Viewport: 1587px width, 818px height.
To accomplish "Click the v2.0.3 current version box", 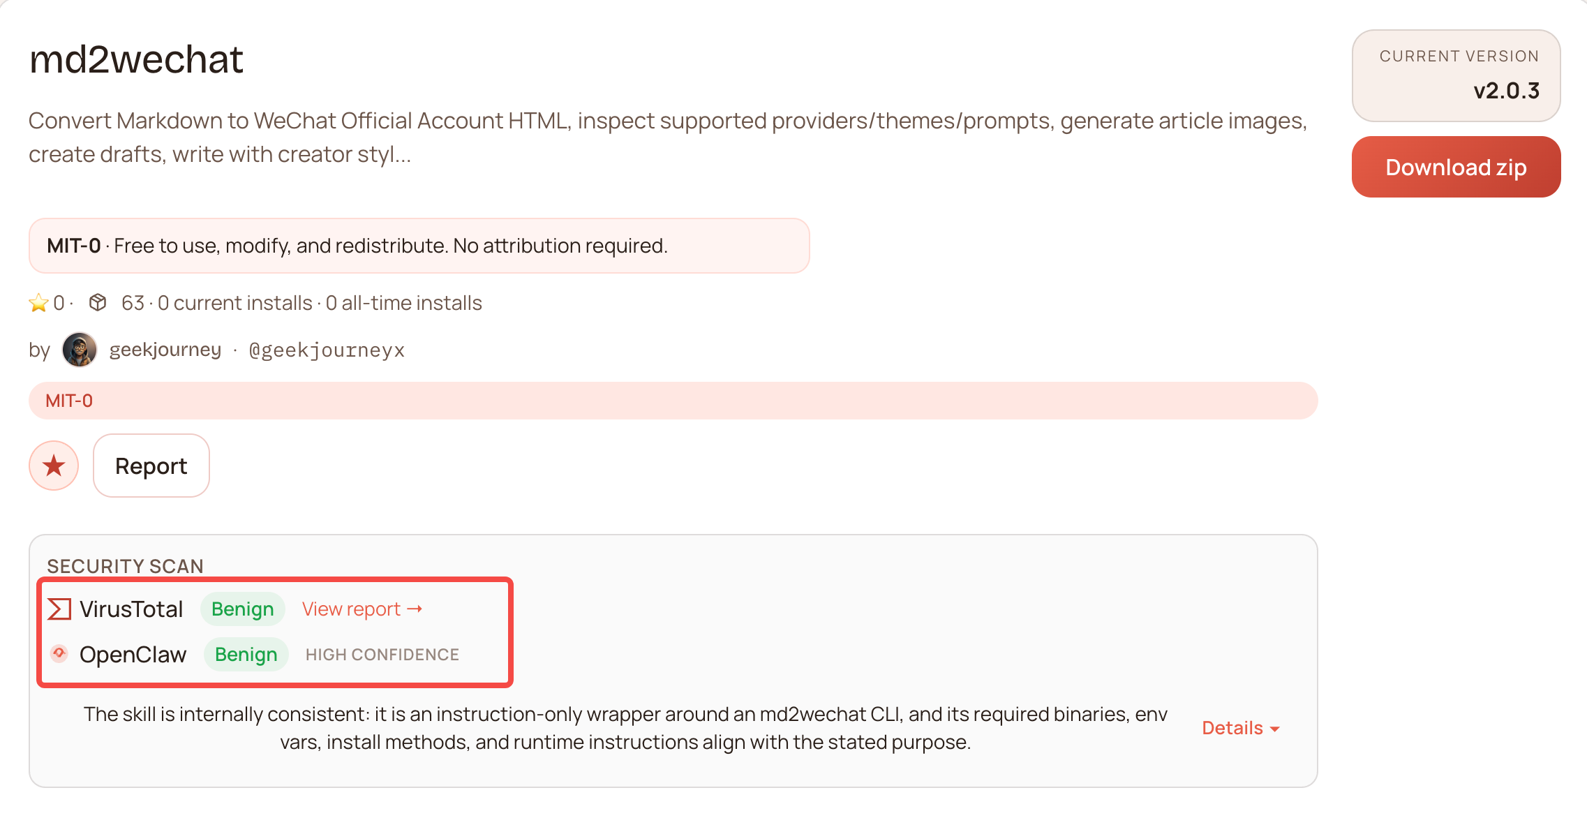I will click(x=1456, y=75).
